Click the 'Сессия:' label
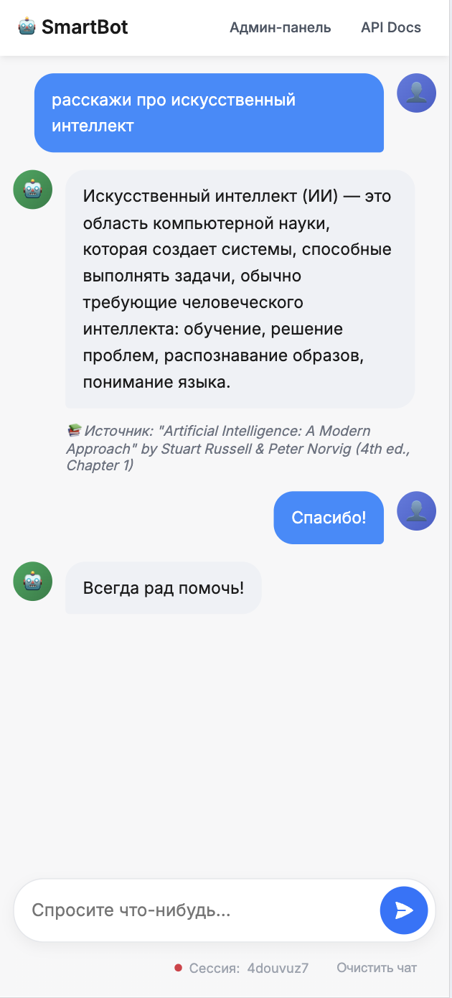Image resolution: width=452 pixels, height=998 pixels. click(214, 968)
